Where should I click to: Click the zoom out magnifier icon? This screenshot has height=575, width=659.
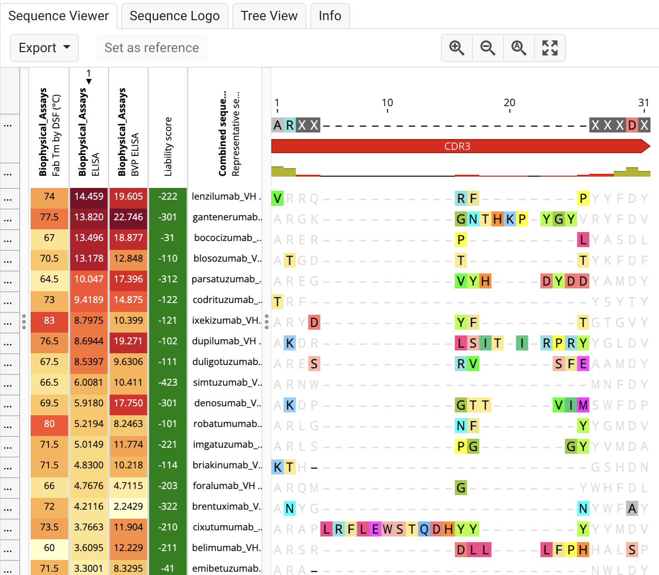[x=487, y=48]
